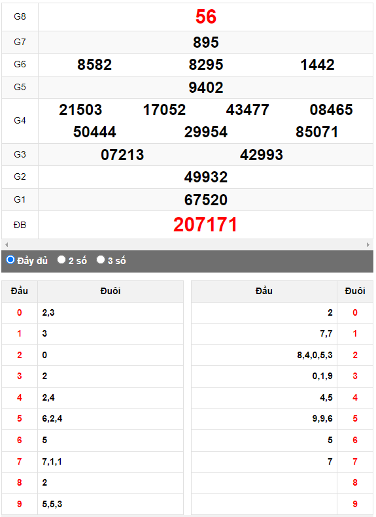
Task: Click the G1 prize number 67520
Action: [x=206, y=200]
